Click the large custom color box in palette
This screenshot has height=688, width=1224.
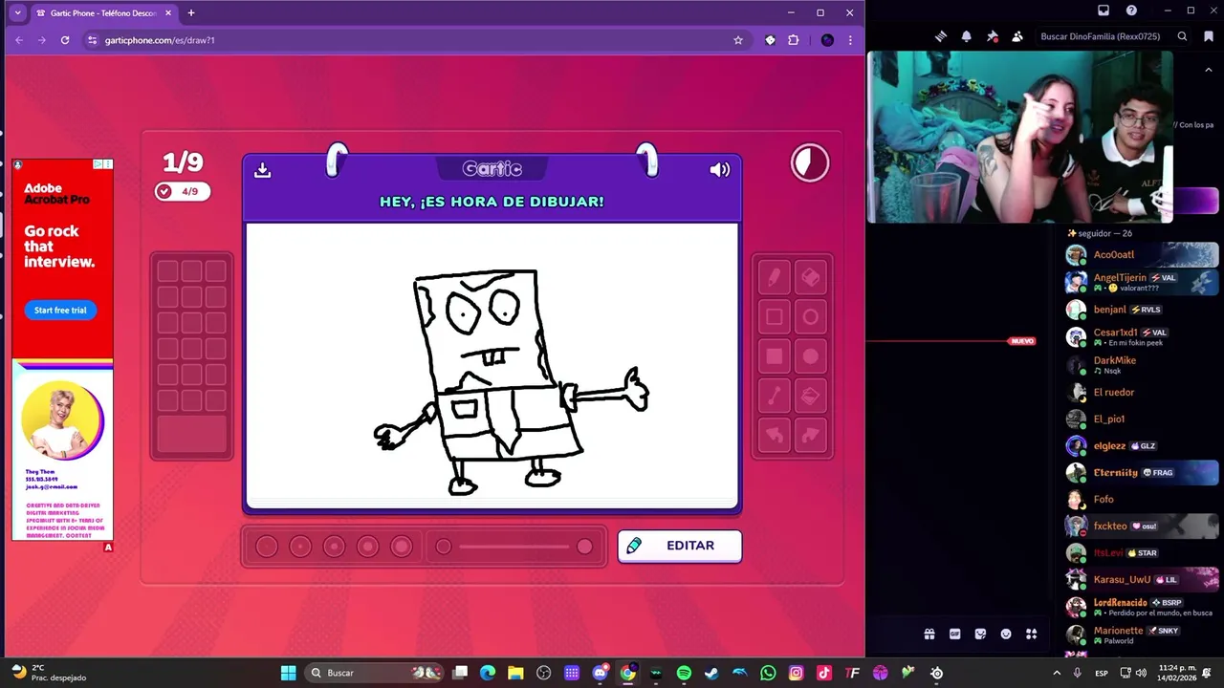pos(192,435)
